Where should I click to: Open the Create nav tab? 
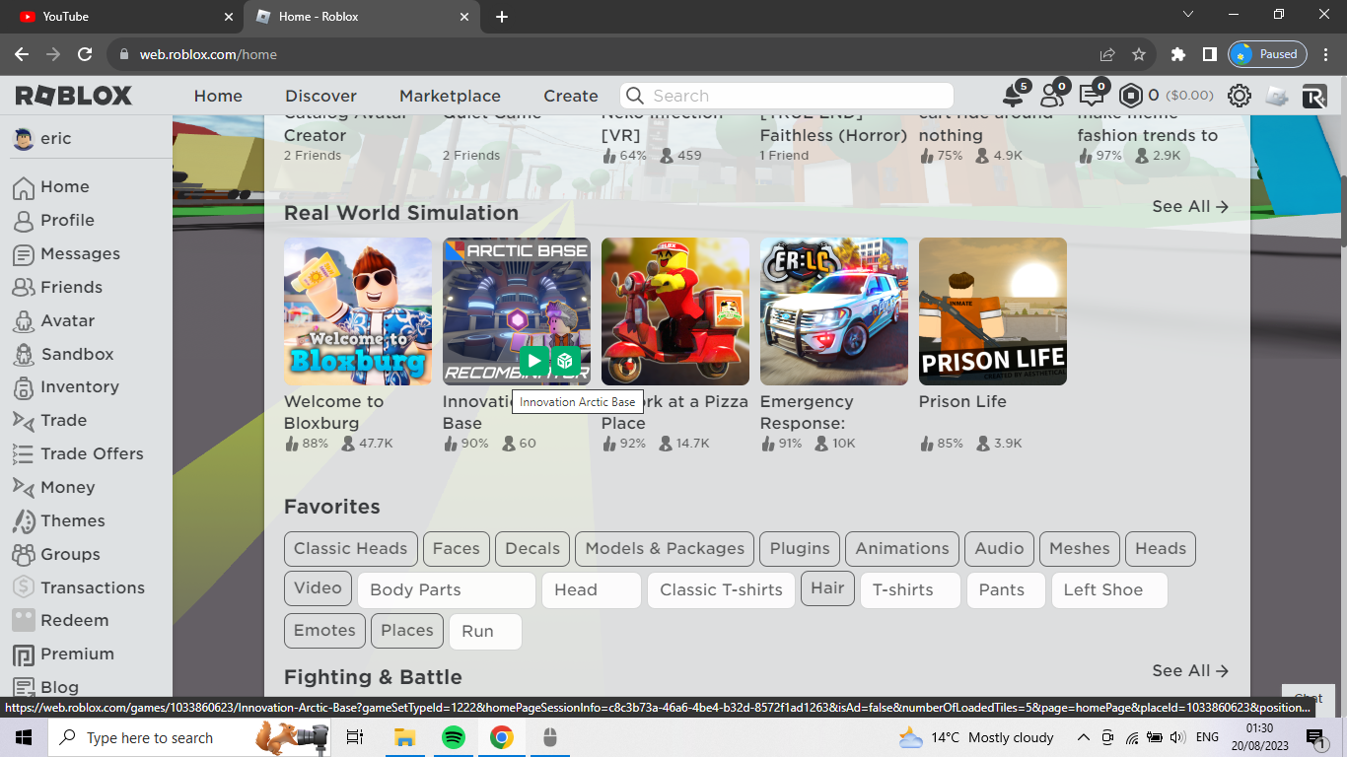(571, 96)
